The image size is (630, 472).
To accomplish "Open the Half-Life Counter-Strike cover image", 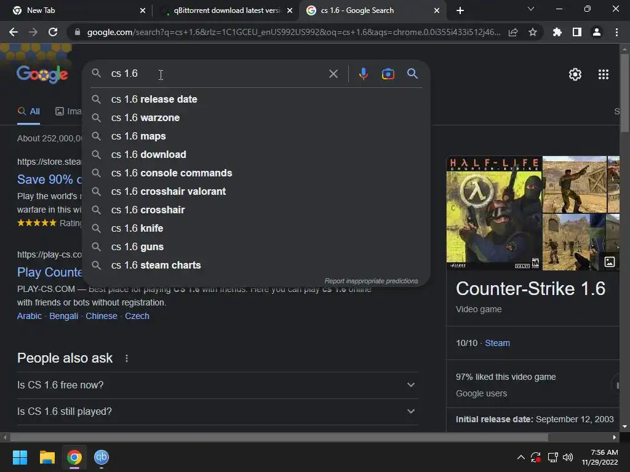I will click(x=494, y=213).
